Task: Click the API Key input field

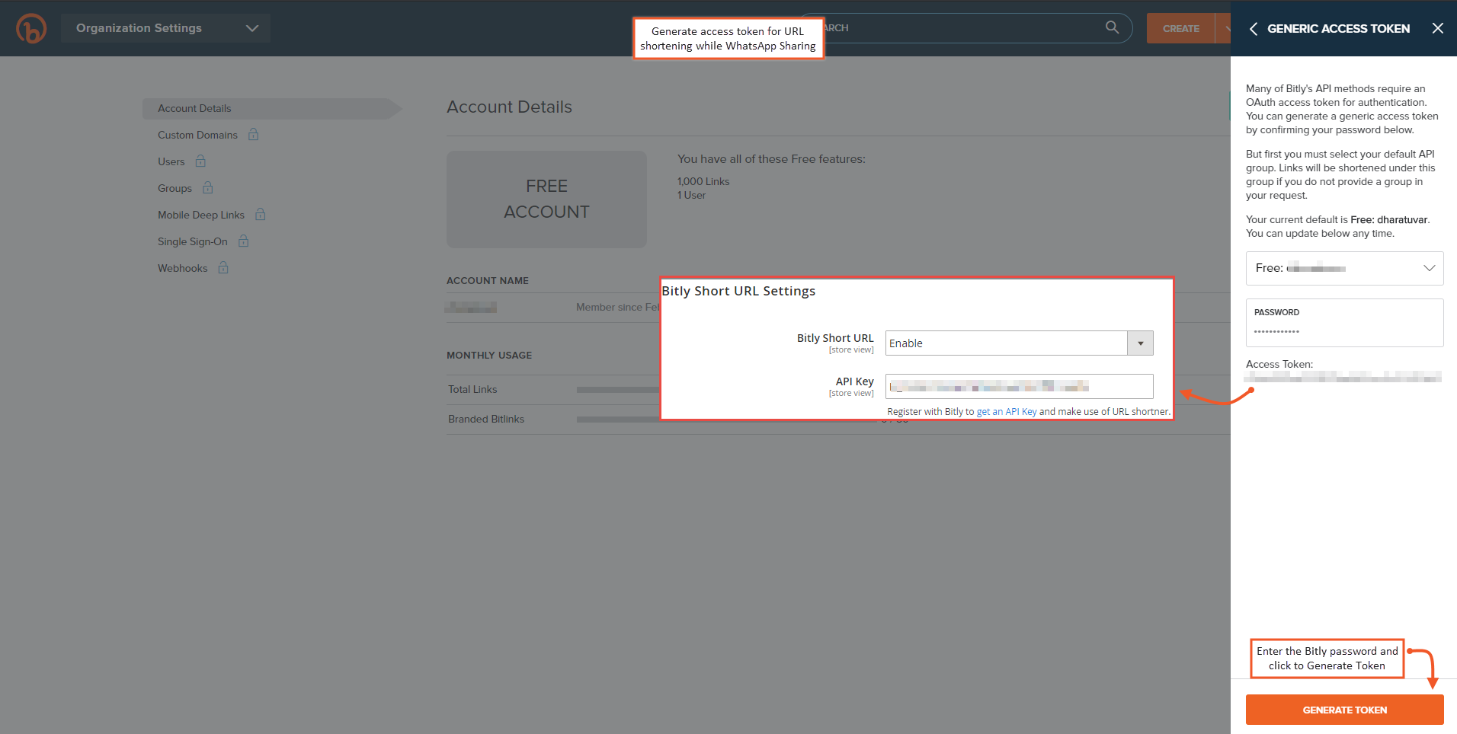Action: (1019, 387)
